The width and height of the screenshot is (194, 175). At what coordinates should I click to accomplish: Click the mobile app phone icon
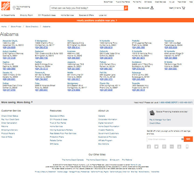[187, 146]
